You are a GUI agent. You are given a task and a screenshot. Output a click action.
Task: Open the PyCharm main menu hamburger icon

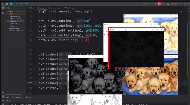7,4
